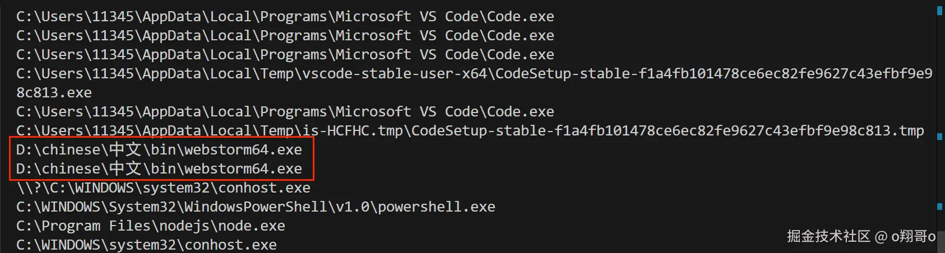
Task: Click the first webstorm64.exe path line
Action: point(159,150)
